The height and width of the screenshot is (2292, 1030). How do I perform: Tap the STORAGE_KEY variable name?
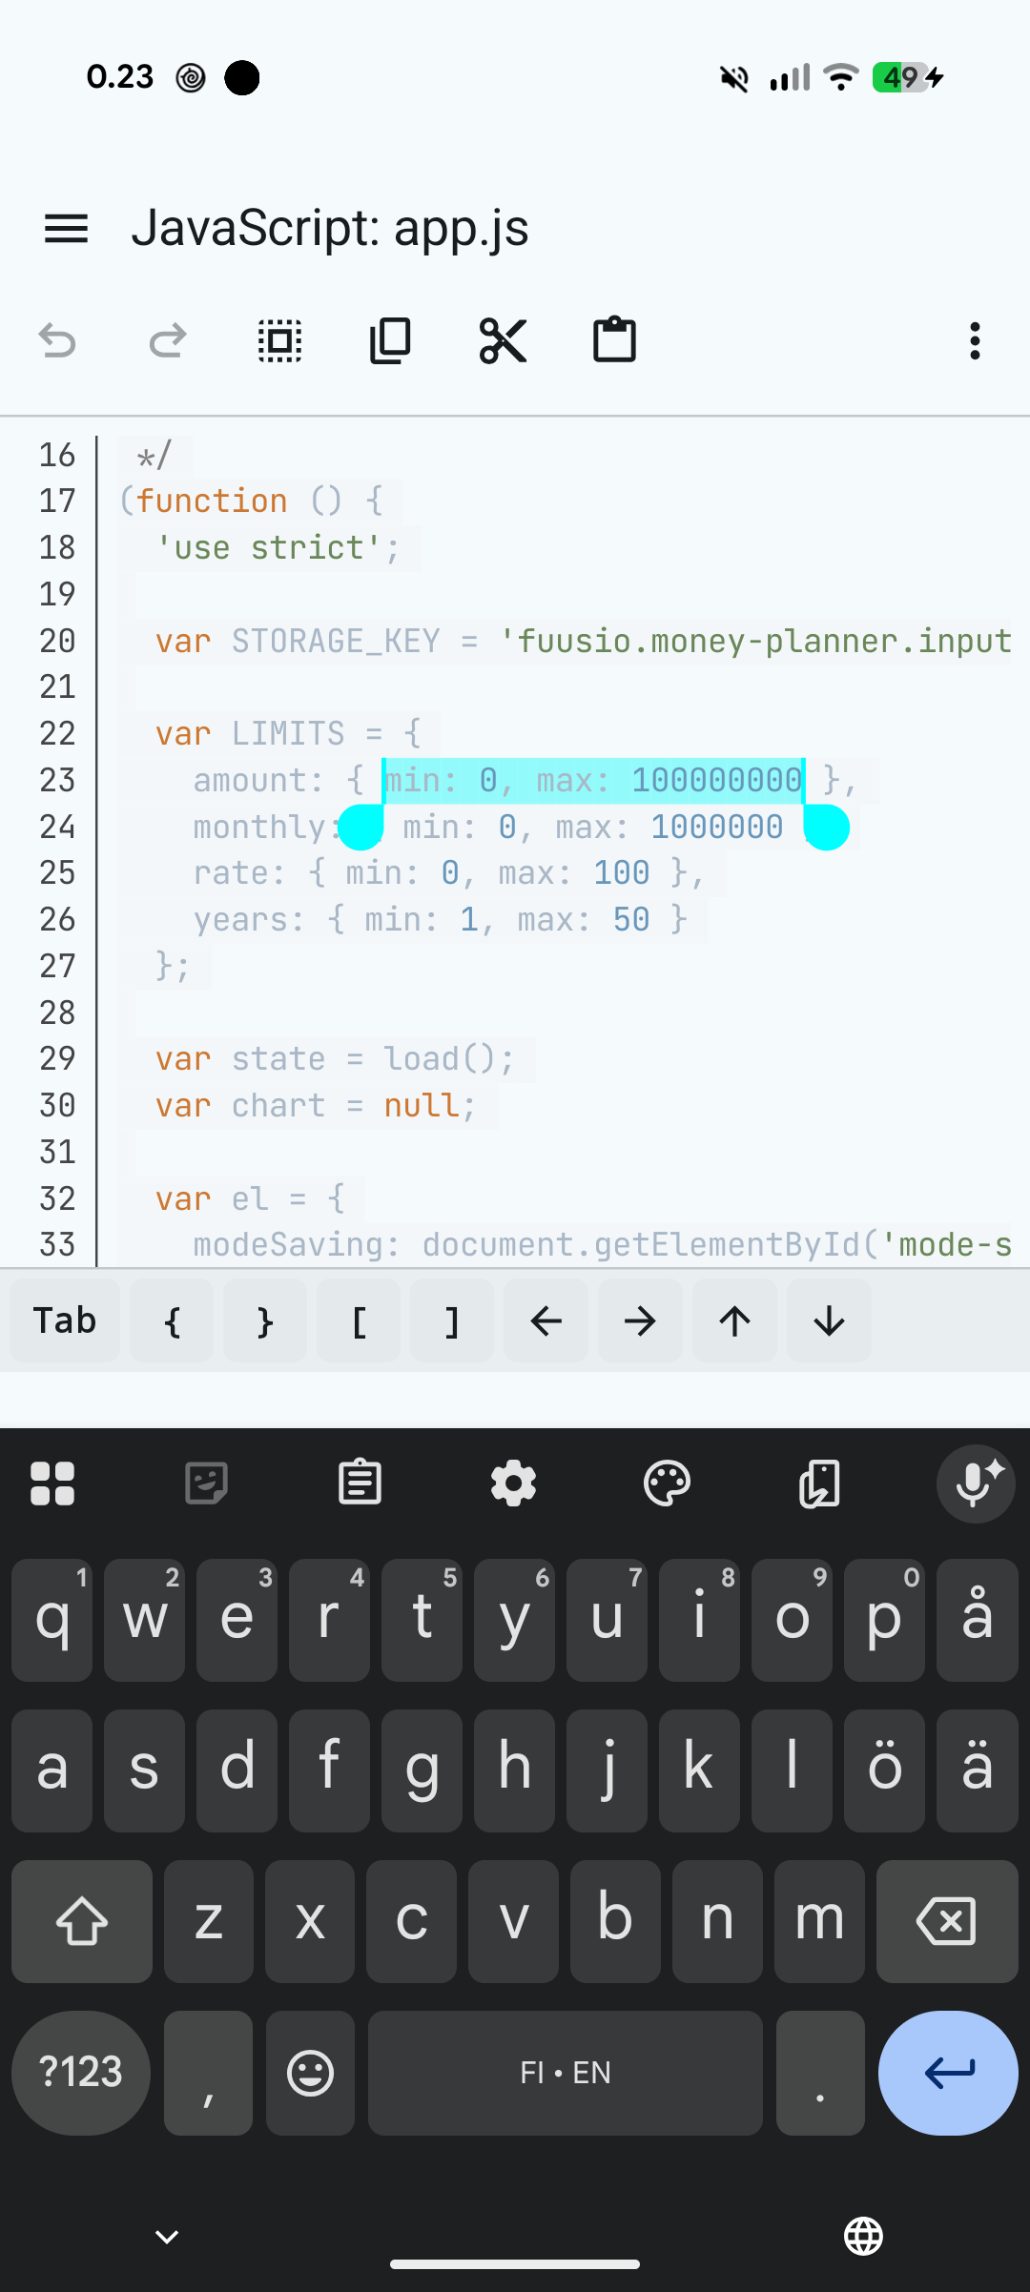[336, 641]
